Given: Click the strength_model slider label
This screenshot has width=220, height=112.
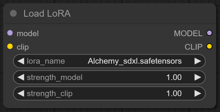Looking at the screenshot, I should point(55,78).
